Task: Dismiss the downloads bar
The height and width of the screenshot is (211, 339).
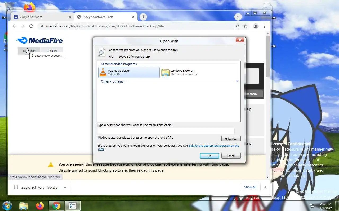Action: coord(265,187)
